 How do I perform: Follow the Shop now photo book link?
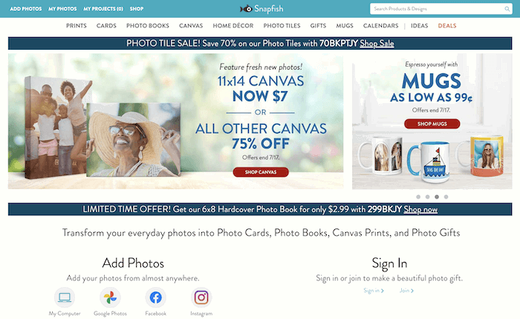420,209
